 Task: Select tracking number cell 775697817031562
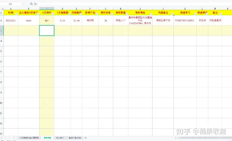tap(185, 20)
